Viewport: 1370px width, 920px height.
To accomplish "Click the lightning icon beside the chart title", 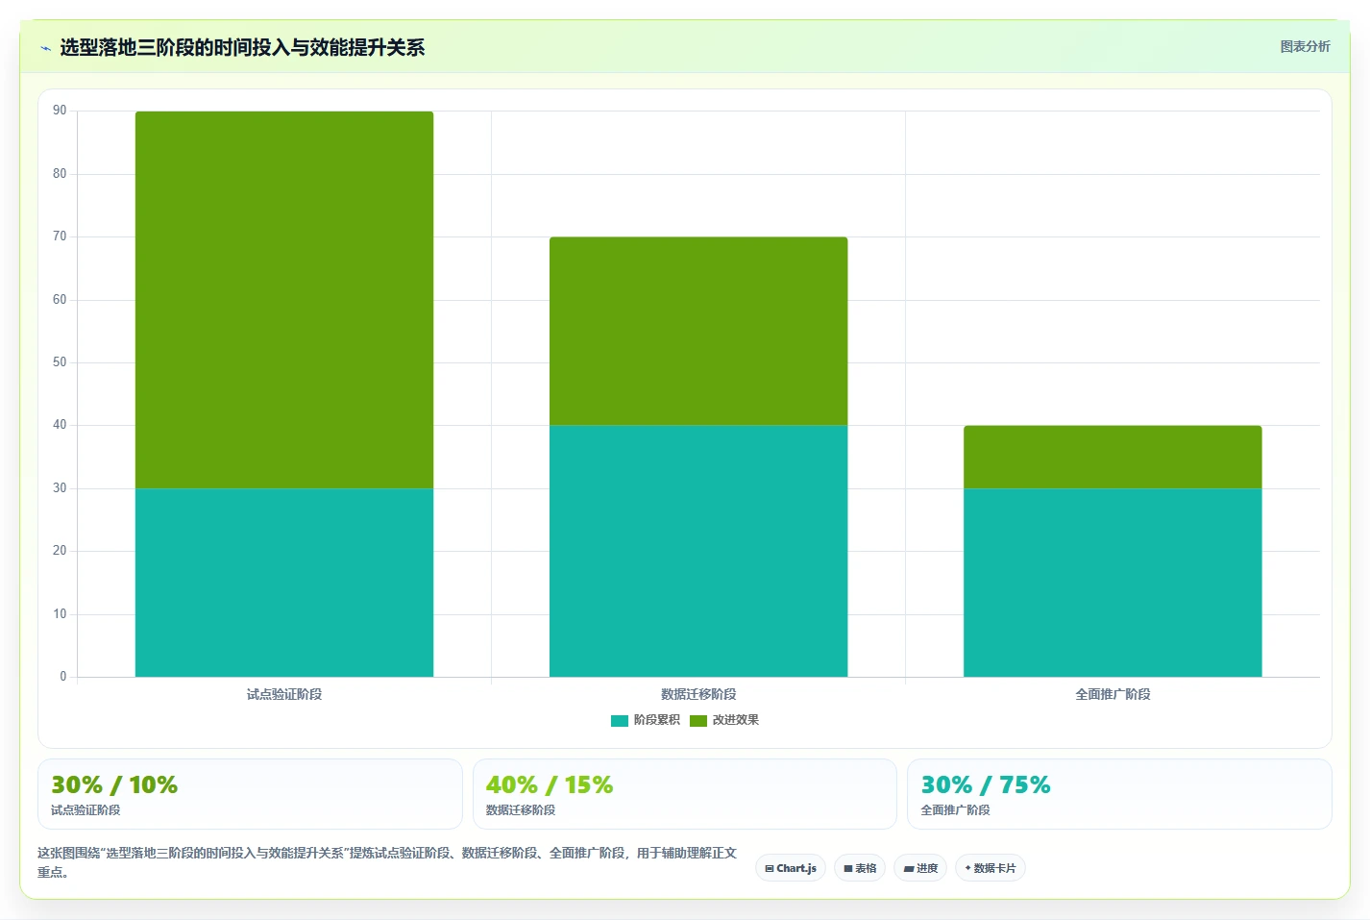I will click(x=45, y=48).
